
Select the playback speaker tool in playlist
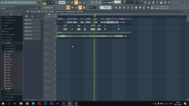click(53, 11)
